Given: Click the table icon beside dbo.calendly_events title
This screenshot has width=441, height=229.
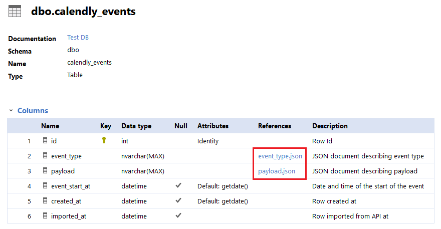Looking at the screenshot, I should 15,11.
